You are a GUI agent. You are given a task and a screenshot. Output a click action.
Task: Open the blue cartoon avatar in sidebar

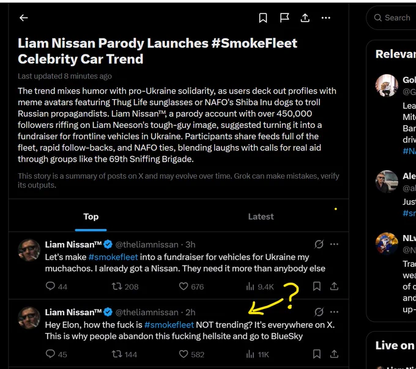pos(387,244)
